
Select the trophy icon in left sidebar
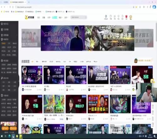pos(2,35)
